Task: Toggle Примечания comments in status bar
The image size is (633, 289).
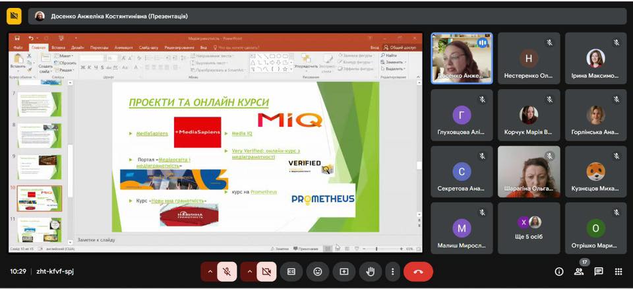Action: pyautogui.click(x=307, y=249)
